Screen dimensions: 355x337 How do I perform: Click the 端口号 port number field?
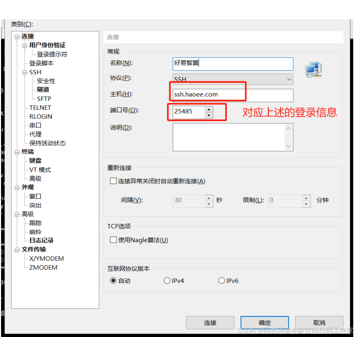click(x=189, y=112)
